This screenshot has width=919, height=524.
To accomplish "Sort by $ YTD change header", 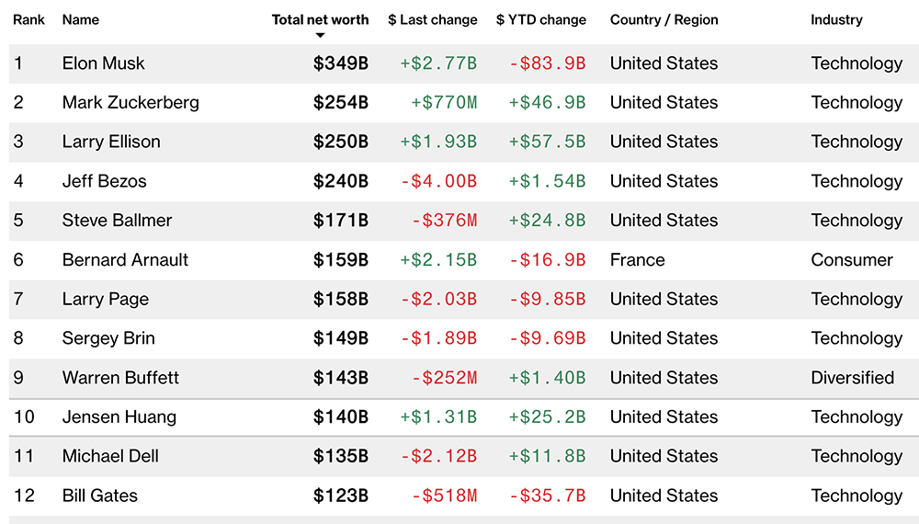I will (x=540, y=19).
